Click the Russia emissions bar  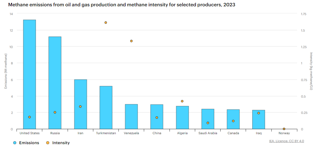point(55,83)
